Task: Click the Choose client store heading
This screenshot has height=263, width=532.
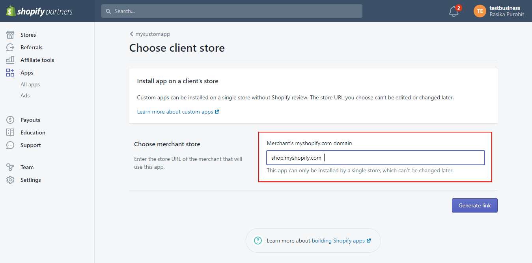Action: pos(177,48)
